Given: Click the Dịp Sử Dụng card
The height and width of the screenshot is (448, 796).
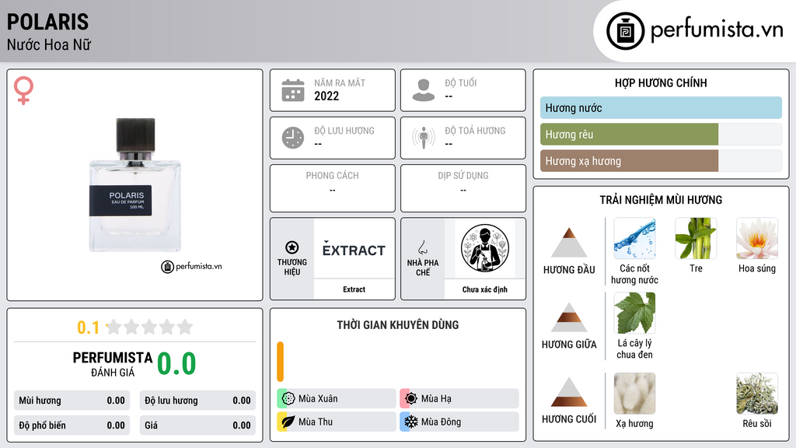Looking at the screenshot, I should 463,188.
